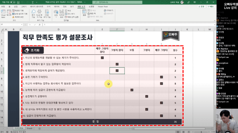Click the AutoSum sigma icon in quick access
Screen dimensions: 238x133
(33, 2)
